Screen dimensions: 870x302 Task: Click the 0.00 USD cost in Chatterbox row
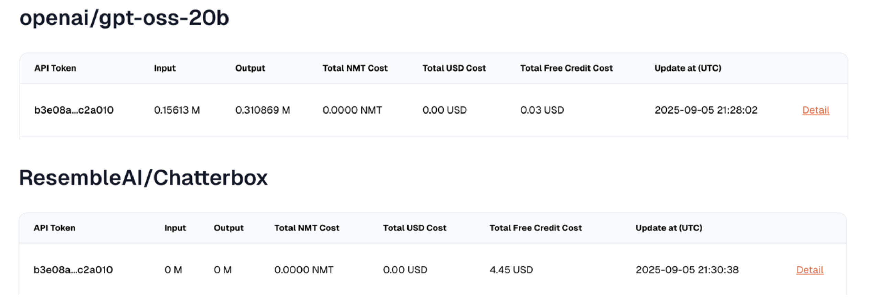coord(405,270)
